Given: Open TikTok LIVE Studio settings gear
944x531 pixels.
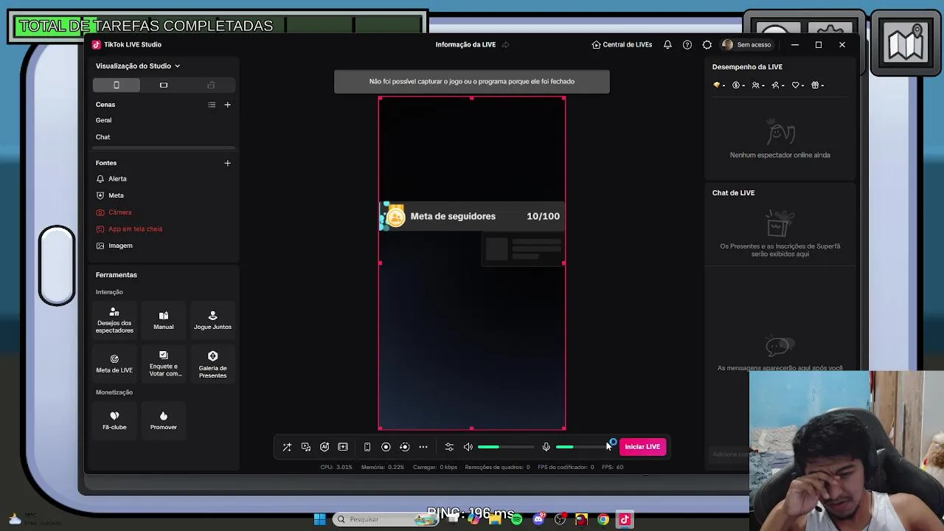Looking at the screenshot, I should tap(707, 44).
